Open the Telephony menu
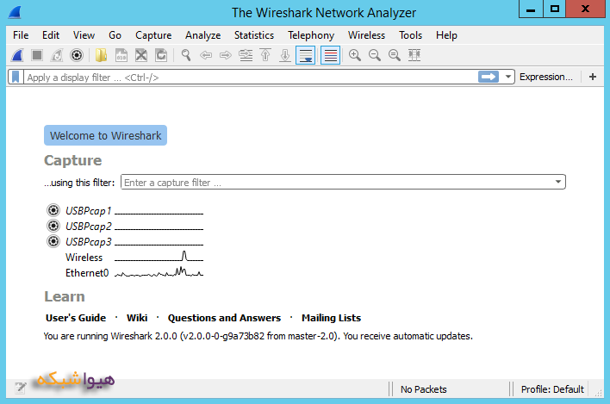This screenshot has height=404, width=610. pyautogui.click(x=311, y=35)
